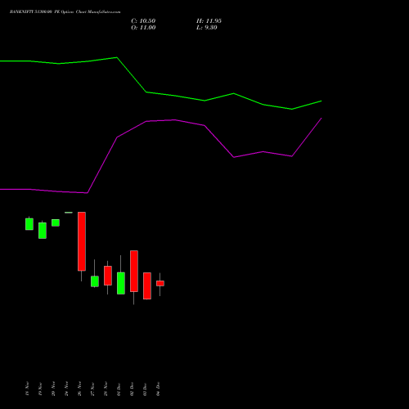Select the green candlestick above 20 Nov

click(56, 222)
